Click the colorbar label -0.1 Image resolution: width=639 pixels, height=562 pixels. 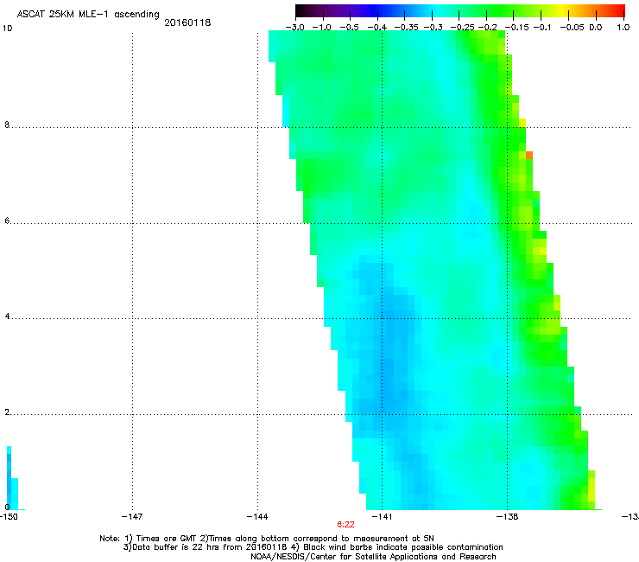click(541, 28)
